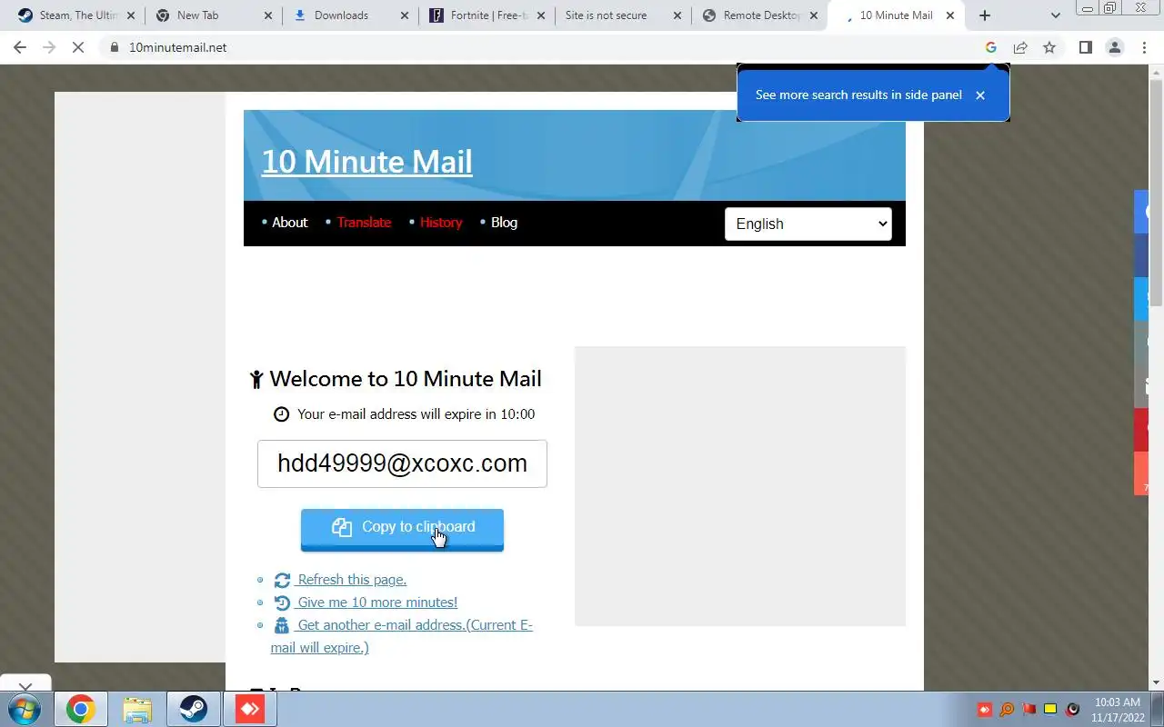
Task: Click the 10 Minute Mail header link
Action: coord(367,162)
